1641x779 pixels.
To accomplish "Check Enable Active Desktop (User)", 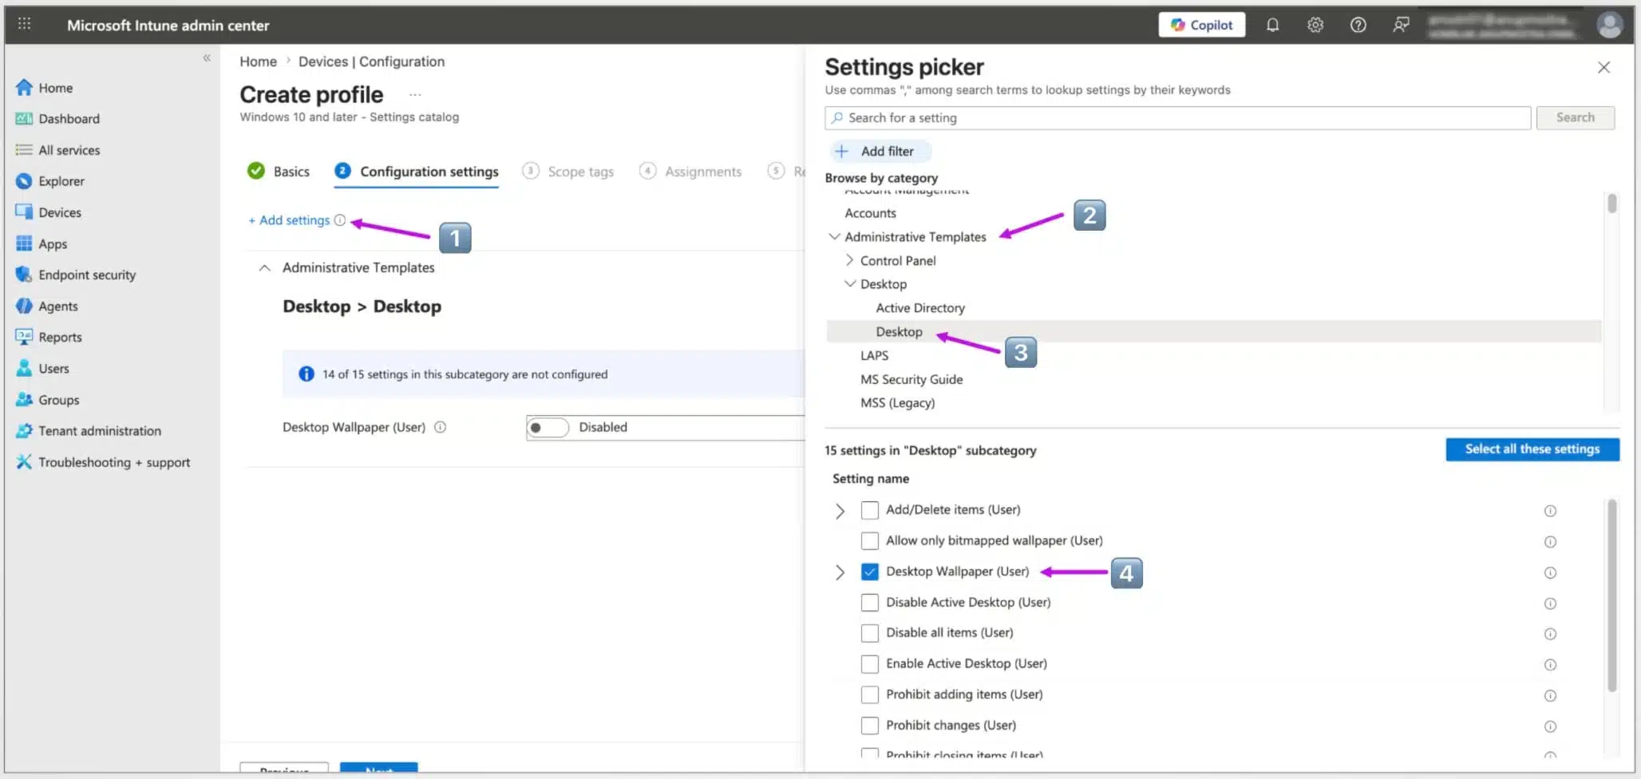I will [870, 664].
